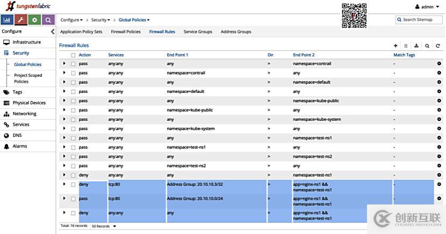This screenshot has height=234, width=446.
Task: Open Project Scoped Policies in sidebar
Action: click(x=28, y=78)
